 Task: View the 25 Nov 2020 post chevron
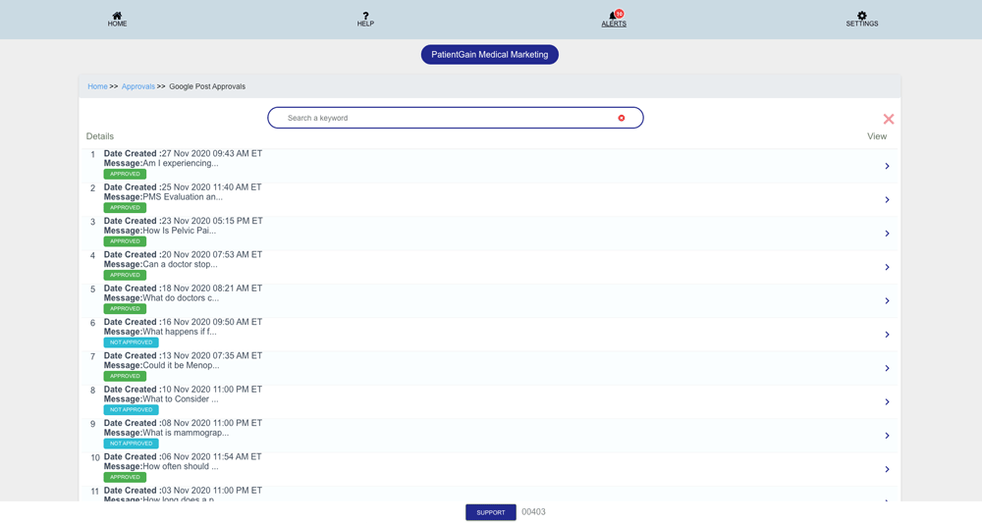click(x=887, y=199)
